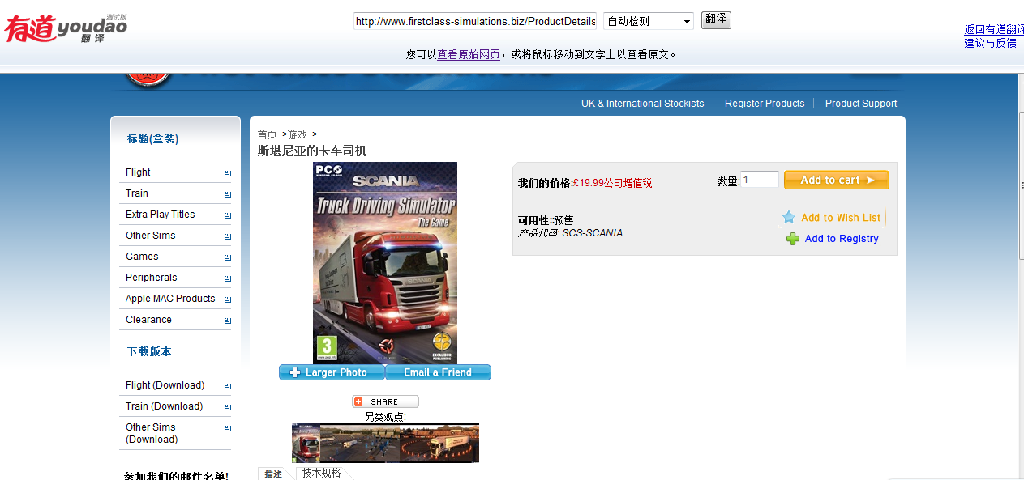The image size is (1024, 480).
Task: Click the Larger Photo button
Action: (332, 372)
